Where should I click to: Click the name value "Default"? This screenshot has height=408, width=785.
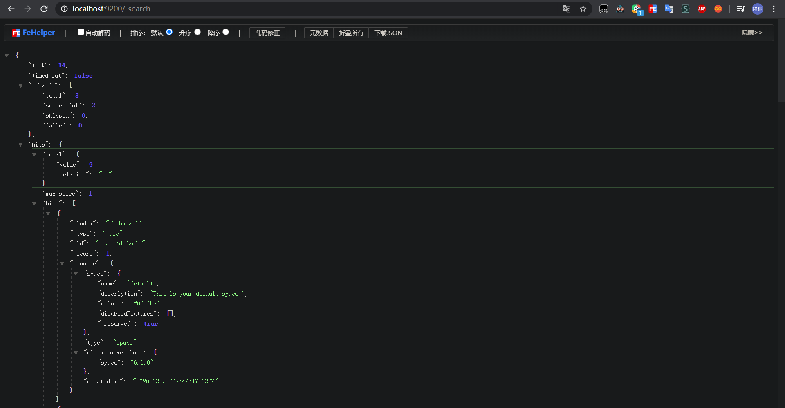[x=142, y=283]
